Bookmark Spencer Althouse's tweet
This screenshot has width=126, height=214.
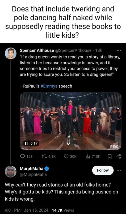(x=110, y=156)
